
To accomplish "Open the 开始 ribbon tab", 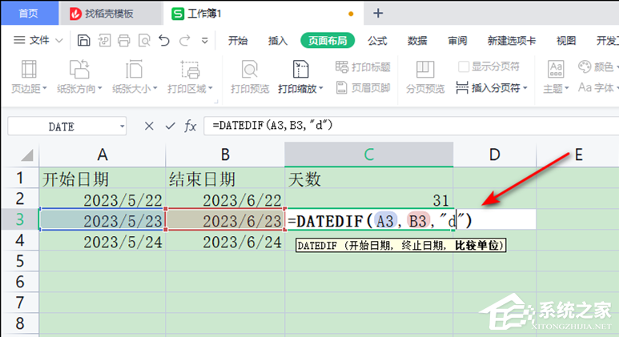I will [238, 41].
